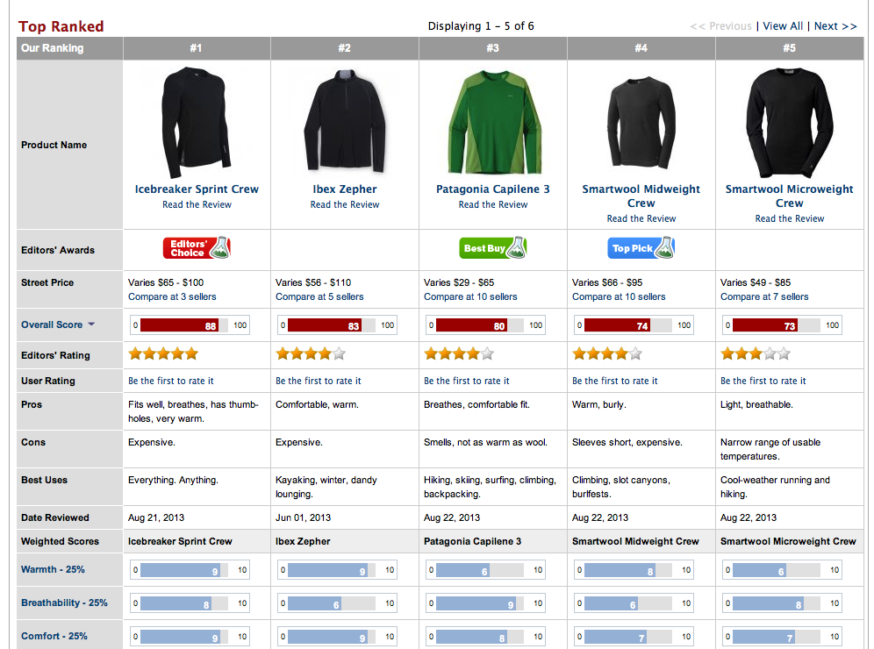Click the overall score bar showing 83
874x649 pixels.
point(337,325)
